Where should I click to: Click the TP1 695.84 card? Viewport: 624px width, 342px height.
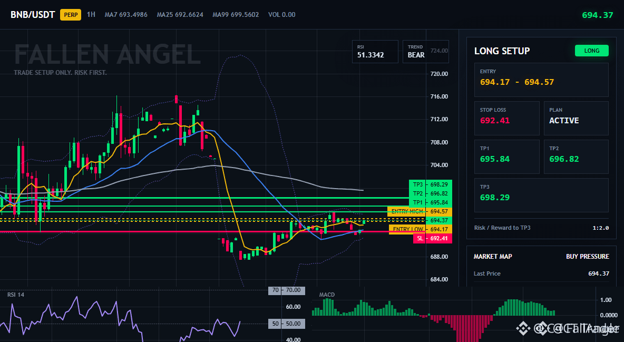coord(506,157)
